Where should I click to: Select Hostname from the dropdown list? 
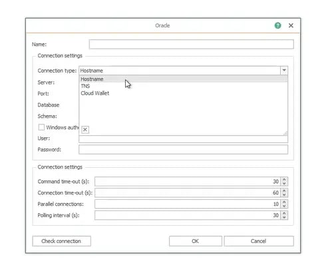point(183,79)
